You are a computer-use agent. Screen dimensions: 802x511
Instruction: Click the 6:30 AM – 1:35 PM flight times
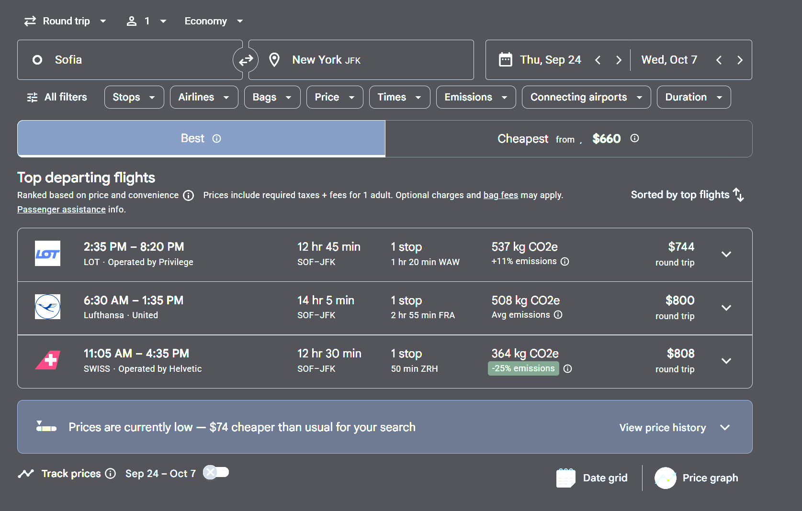(134, 300)
